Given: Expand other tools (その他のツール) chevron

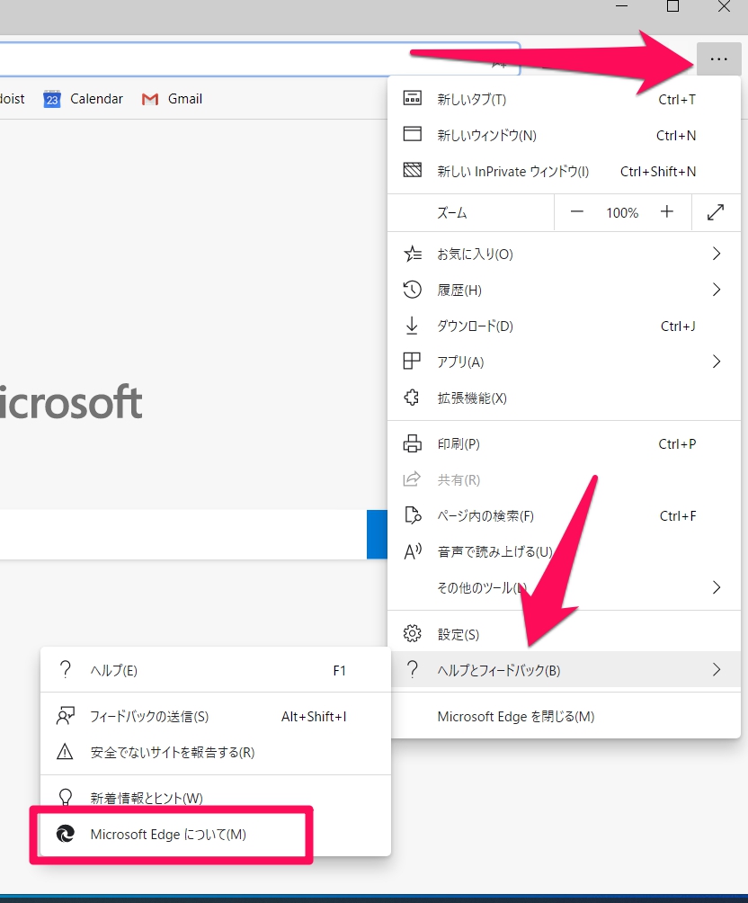Looking at the screenshot, I should click(717, 587).
